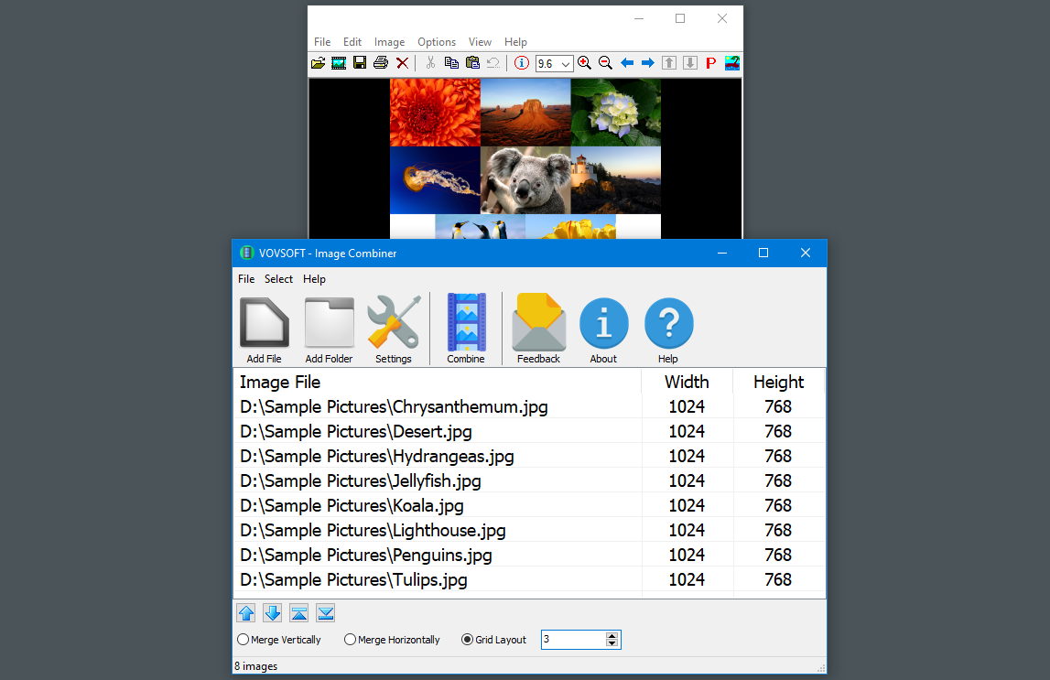The width and height of the screenshot is (1050, 680).
Task: Click the Save floppy icon in the viewer
Action: click(x=361, y=63)
